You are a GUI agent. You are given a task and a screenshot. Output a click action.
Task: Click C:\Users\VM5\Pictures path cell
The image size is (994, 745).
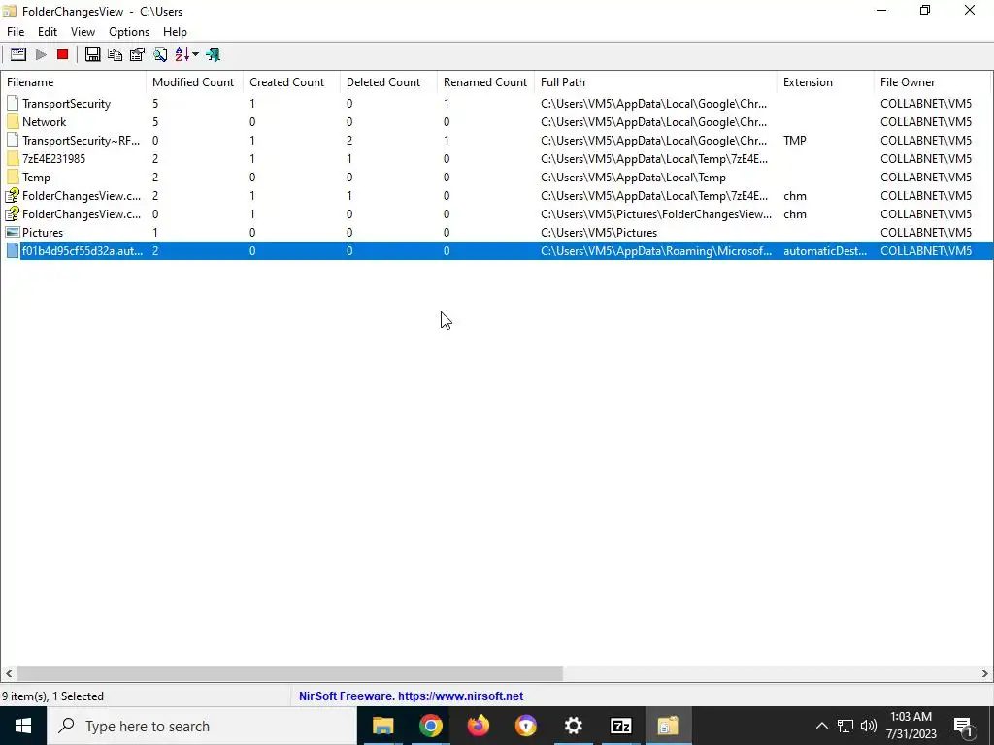click(598, 233)
